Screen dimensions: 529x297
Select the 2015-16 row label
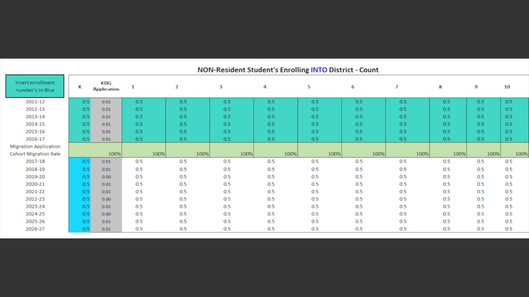[x=35, y=131]
